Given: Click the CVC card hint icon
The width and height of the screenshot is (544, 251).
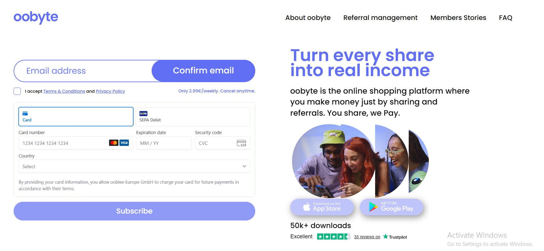Looking at the screenshot, I should (241, 143).
